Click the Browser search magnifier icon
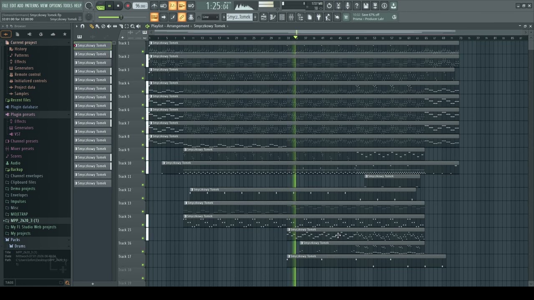 67,283
